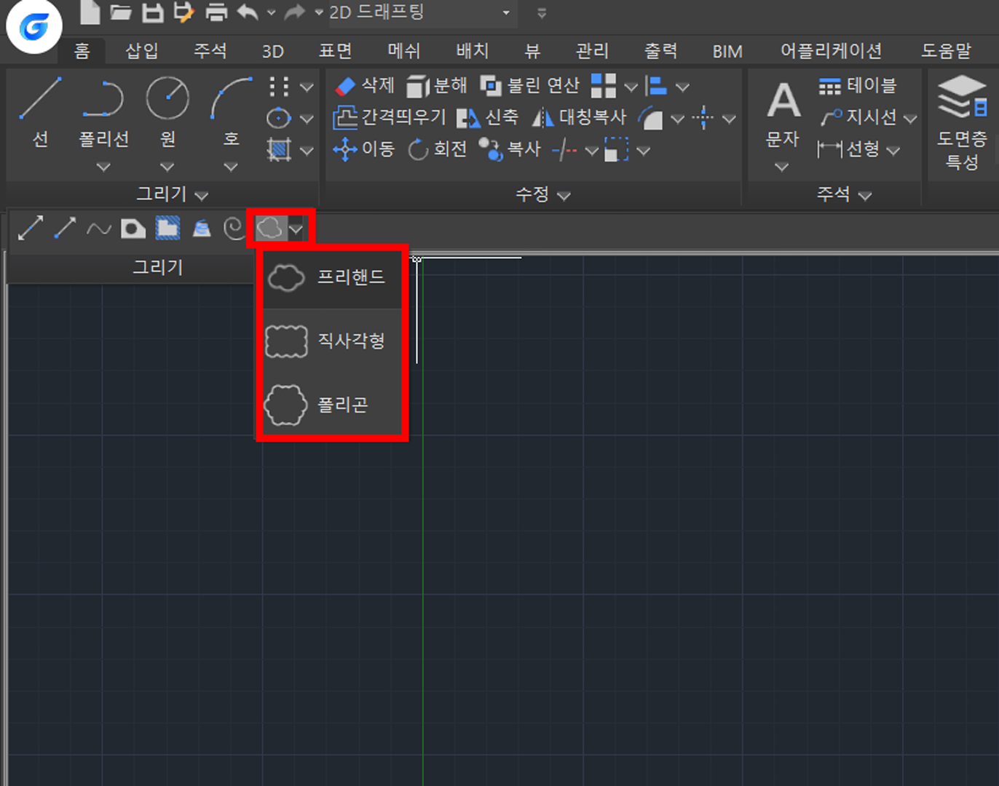
Task: Print the drawing using the printer icon
Action: coord(216,12)
